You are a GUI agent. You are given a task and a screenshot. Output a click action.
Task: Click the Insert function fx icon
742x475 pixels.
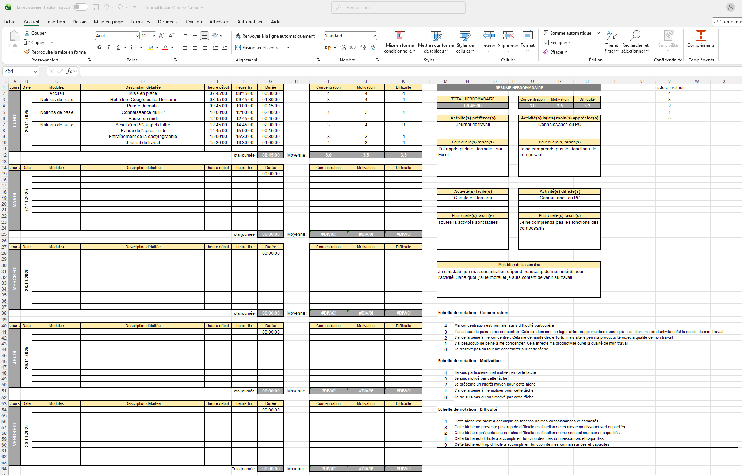(69, 71)
